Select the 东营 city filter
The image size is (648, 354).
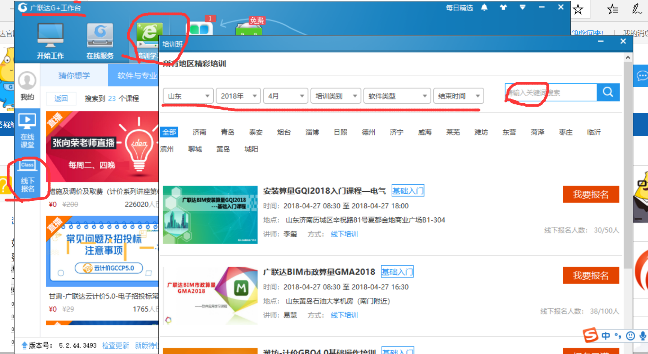point(509,132)
